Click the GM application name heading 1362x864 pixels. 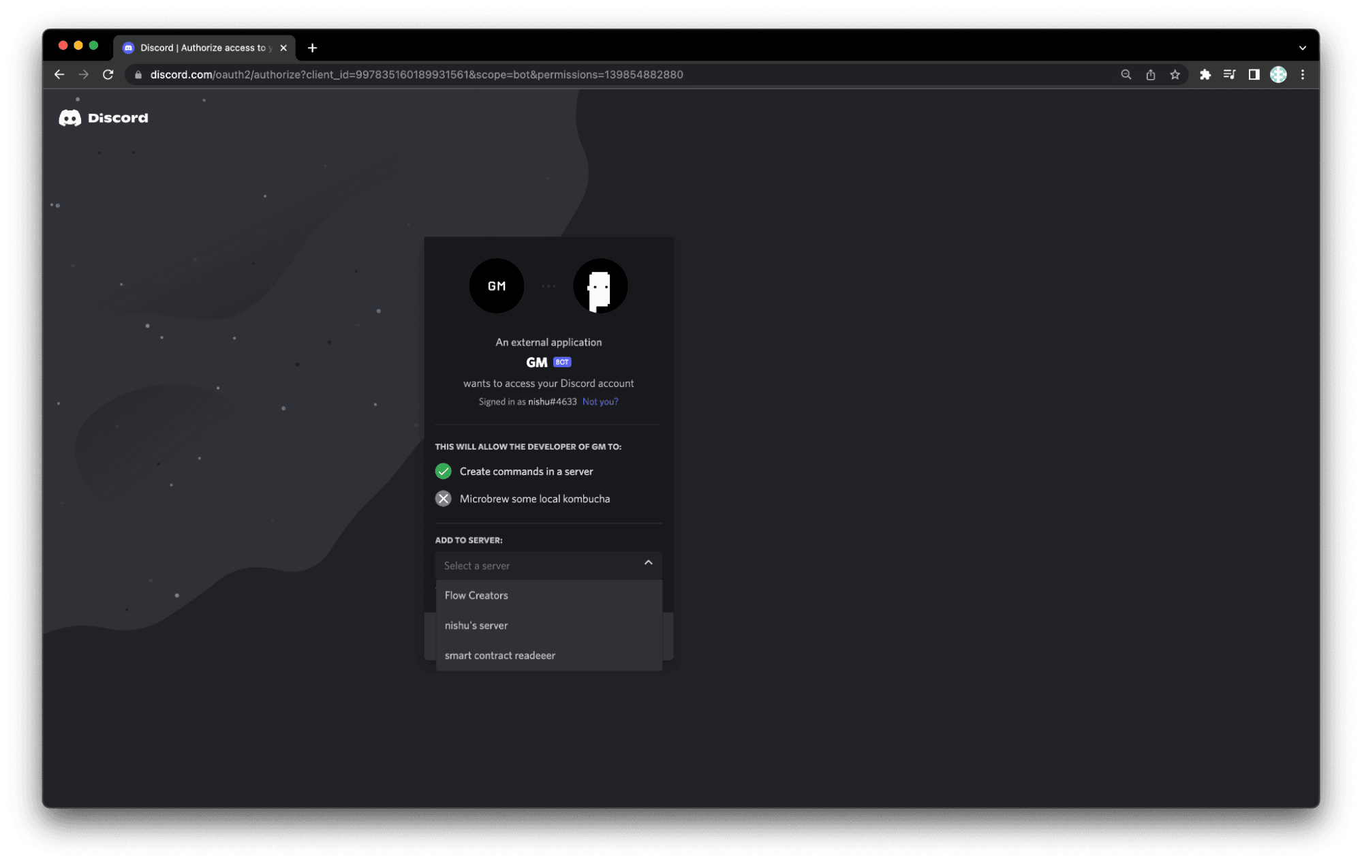[537, 362]
